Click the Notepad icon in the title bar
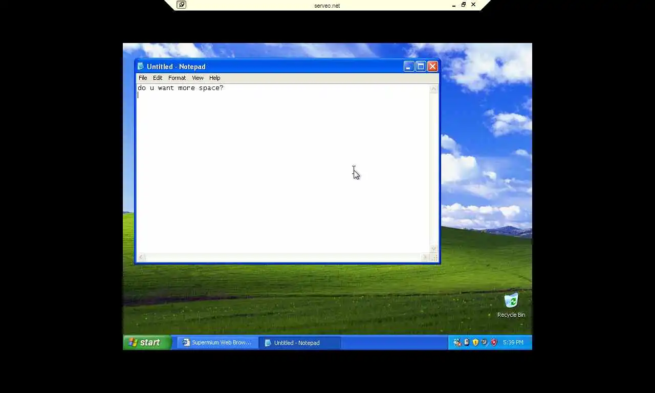 click(141, 67)
